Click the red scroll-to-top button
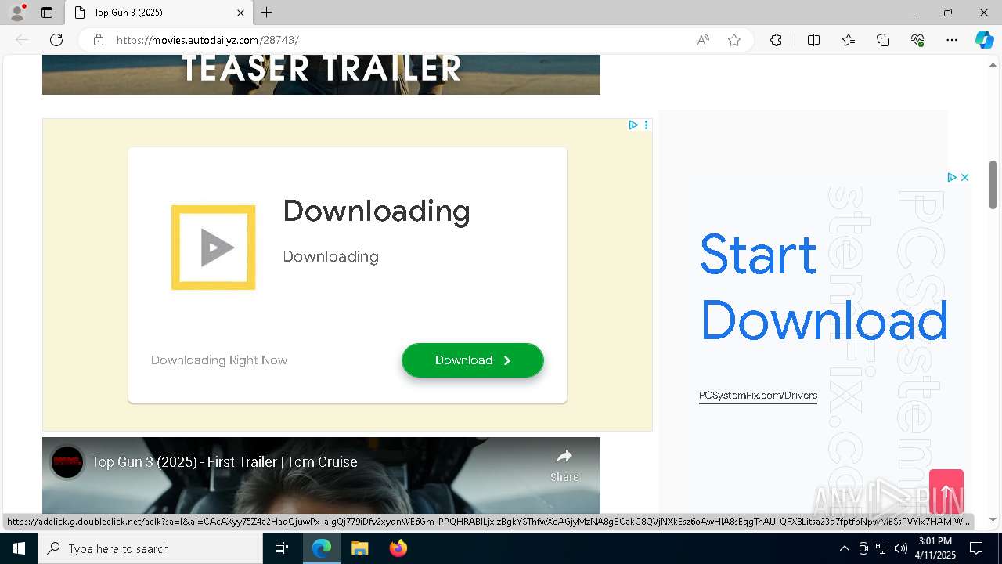 point(946,492)
